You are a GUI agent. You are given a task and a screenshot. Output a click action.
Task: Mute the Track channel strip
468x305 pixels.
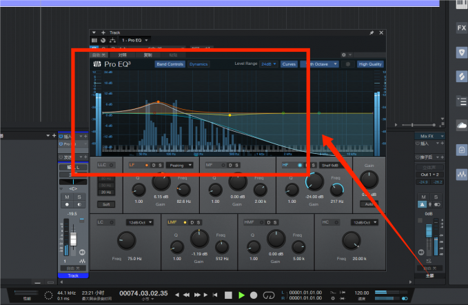pyautogui.click(x=67, y=197)
